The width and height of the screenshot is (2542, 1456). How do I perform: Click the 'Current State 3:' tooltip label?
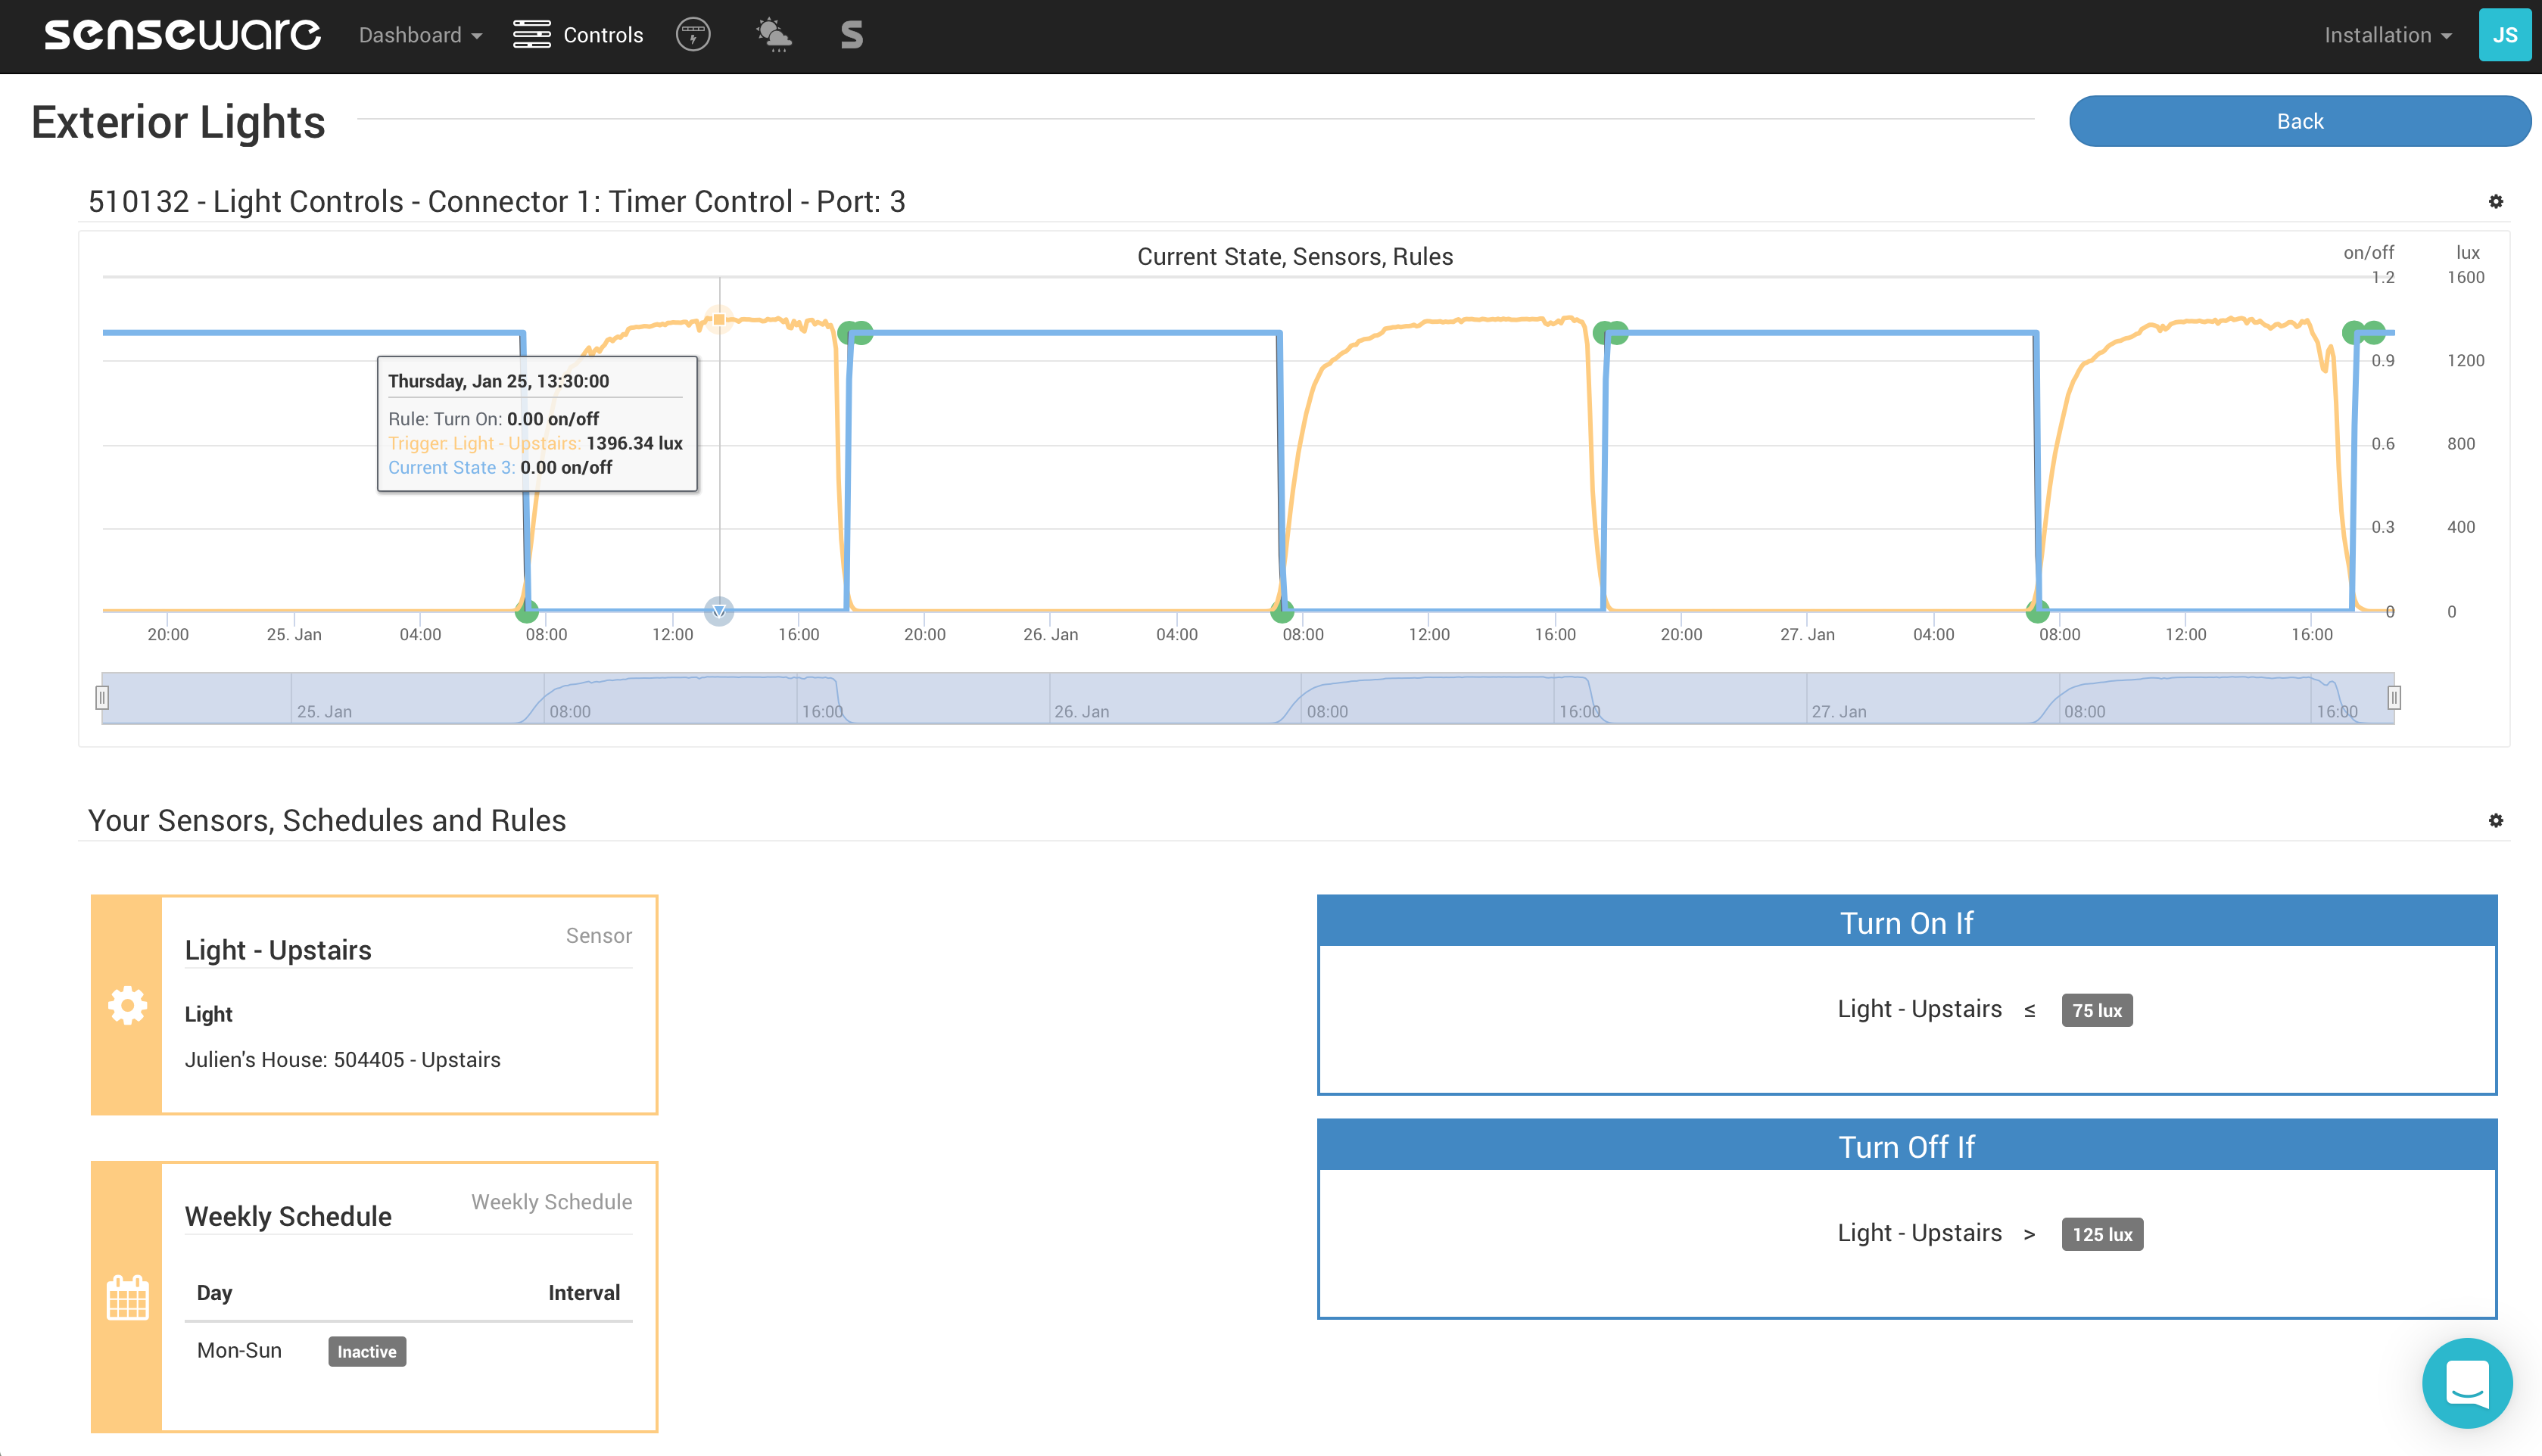(451, 467)
